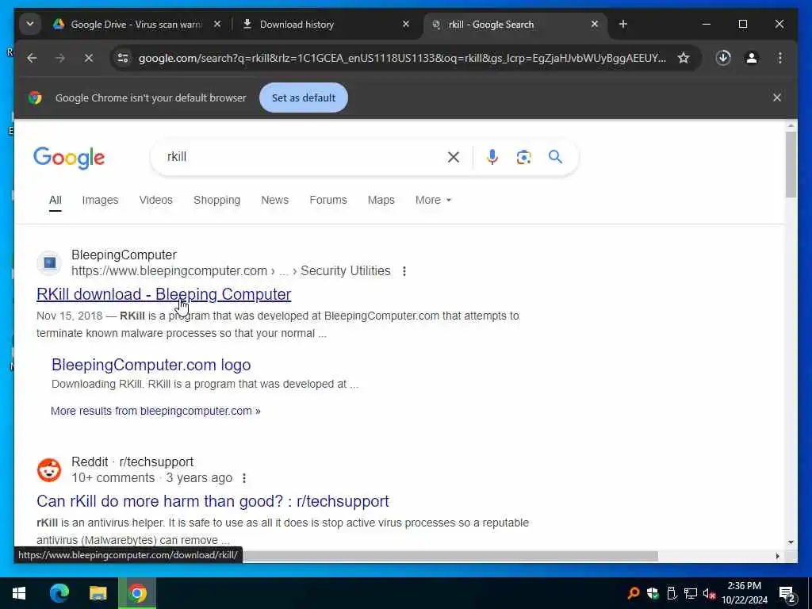Open the BleepingComputer.com logo sublink
The width and height of the screenshot is (812, 609).
click(x=151, y=365)
